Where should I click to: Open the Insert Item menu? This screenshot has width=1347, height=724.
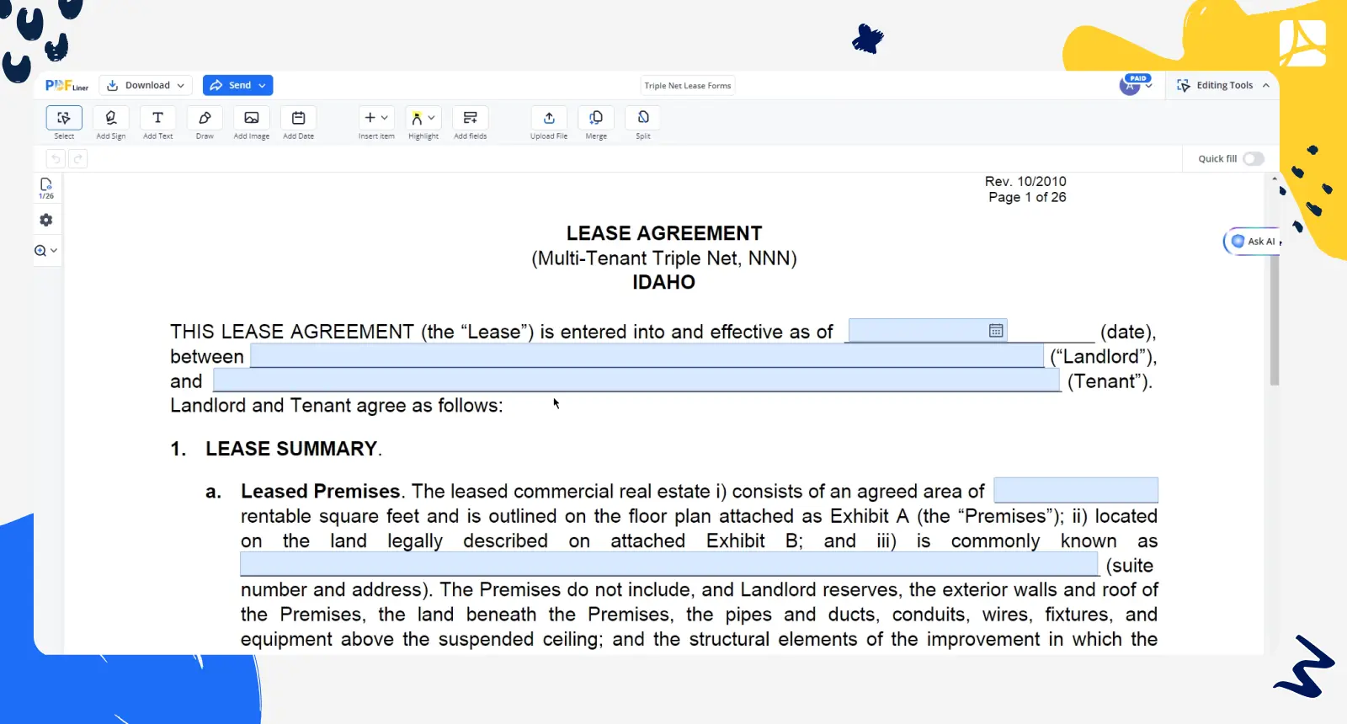tap(376, 123)
